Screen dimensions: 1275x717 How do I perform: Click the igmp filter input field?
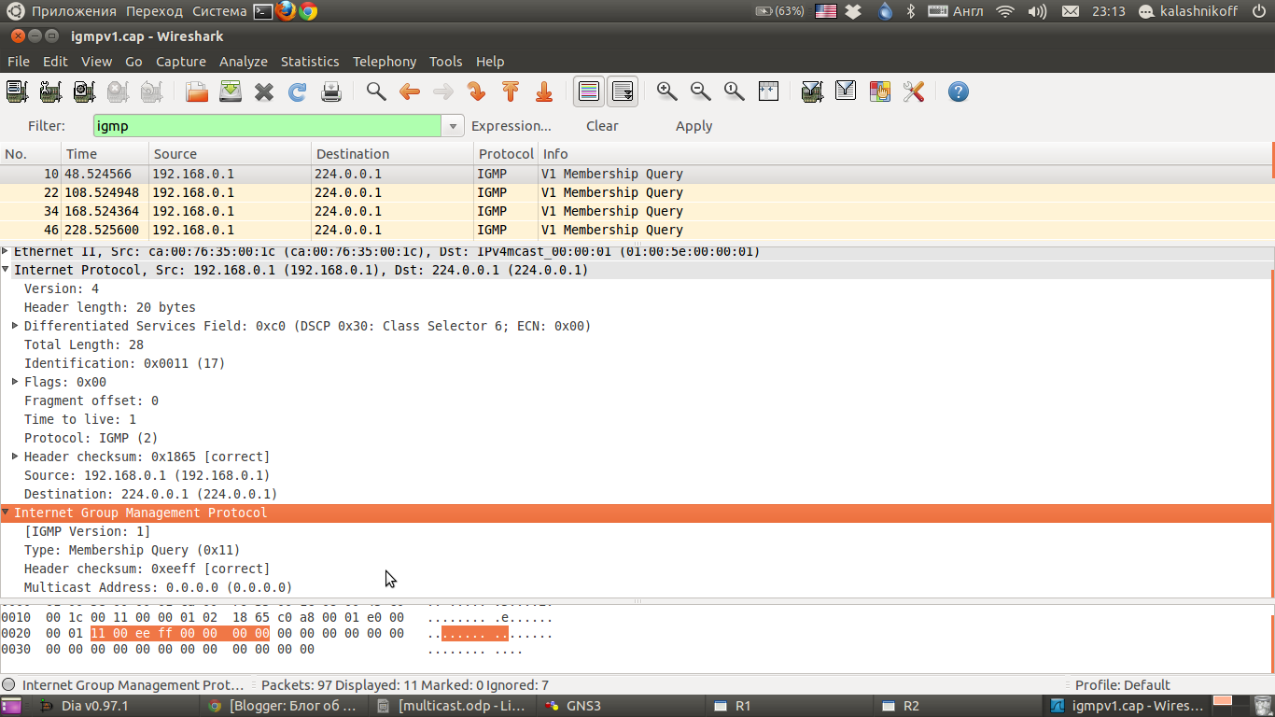click(266, 126)
